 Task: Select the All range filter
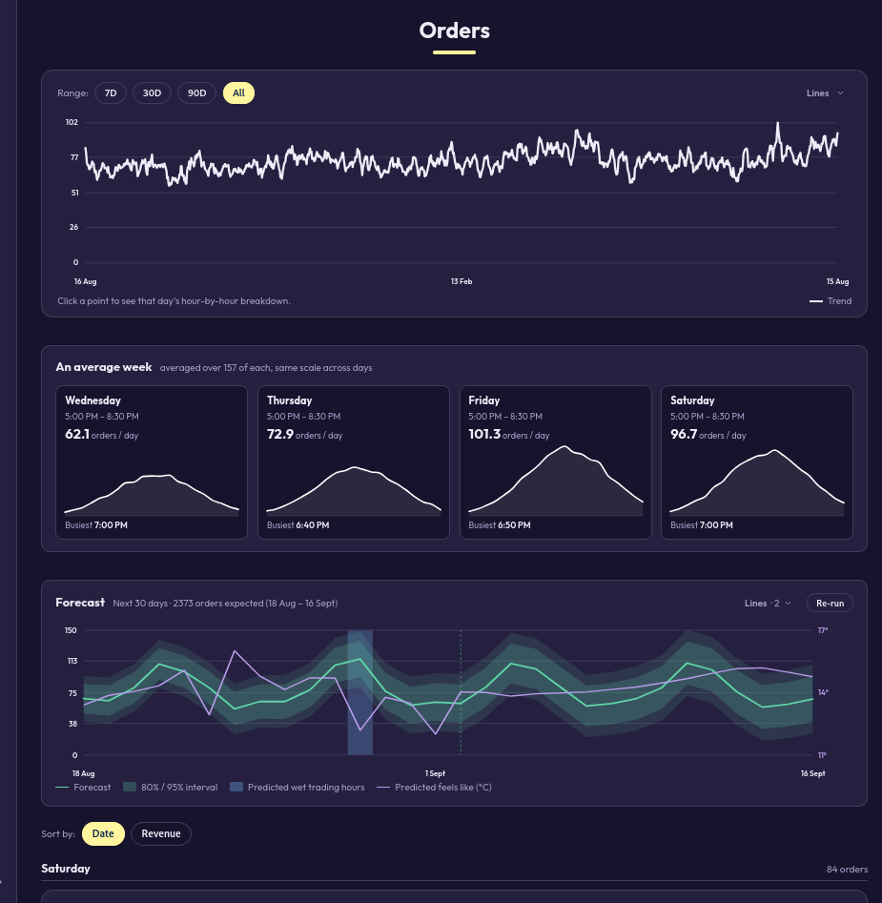pyautogui.click(x=239, y=93)
